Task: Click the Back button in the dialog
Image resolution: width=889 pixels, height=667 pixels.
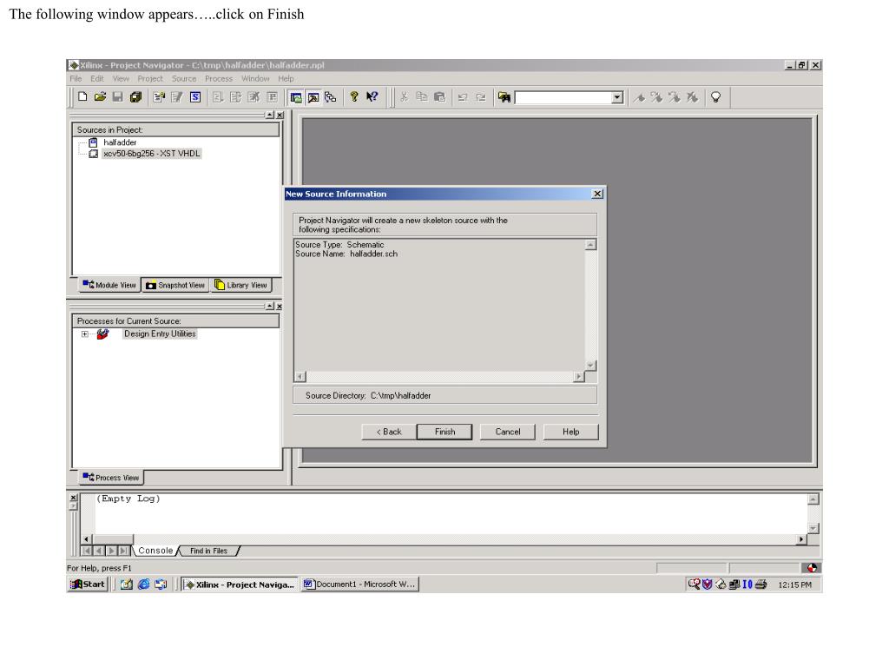Action: (389, 432)
